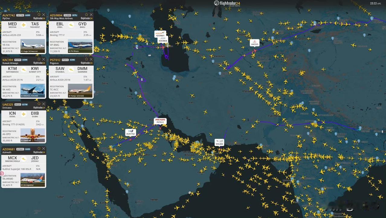386x218 pixels.
Task: Select destination KWI Kuwait City
Action: (35, 70)
